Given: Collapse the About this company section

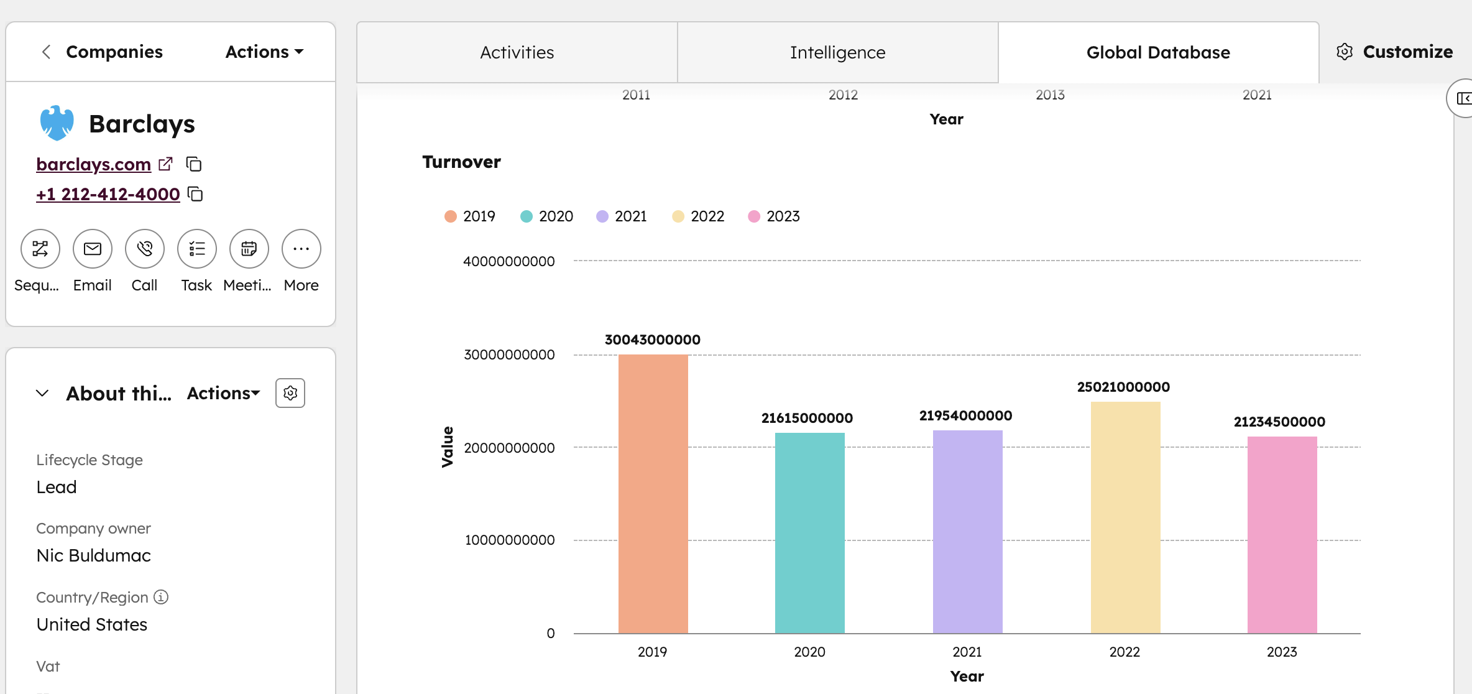Looking at the screenshot, I should (x=42, y=393).
